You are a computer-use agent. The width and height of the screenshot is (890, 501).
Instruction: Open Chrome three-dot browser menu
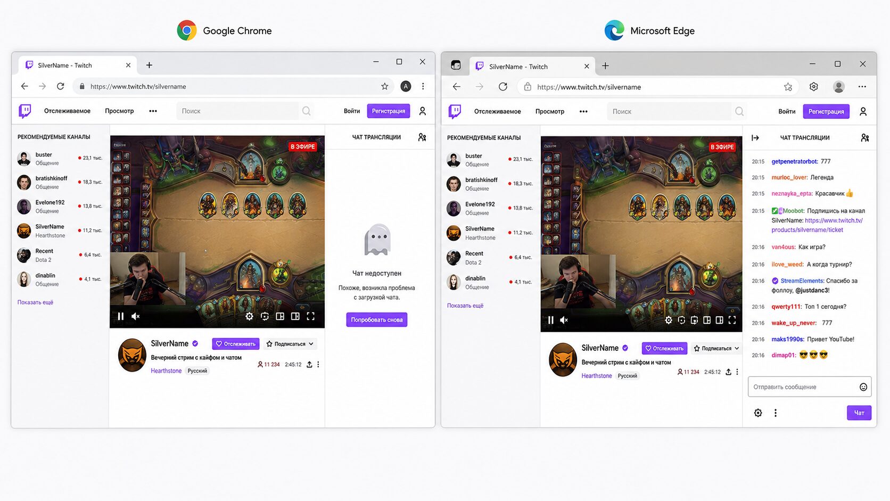pyautogui.click(x=423, y=86)
